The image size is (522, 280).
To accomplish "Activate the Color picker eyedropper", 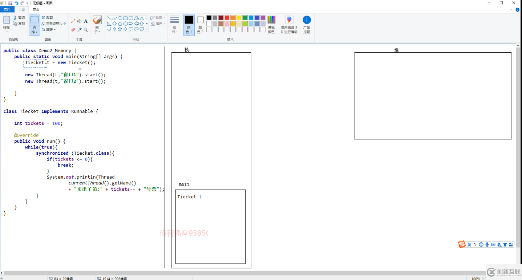I will coord(79,30).
